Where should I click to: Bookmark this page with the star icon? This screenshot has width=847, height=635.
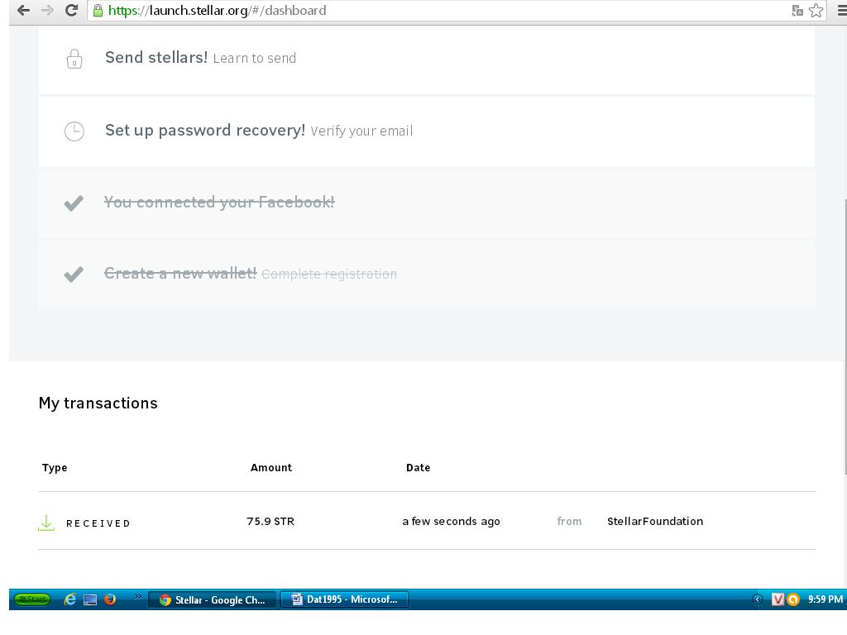point(816,10)
